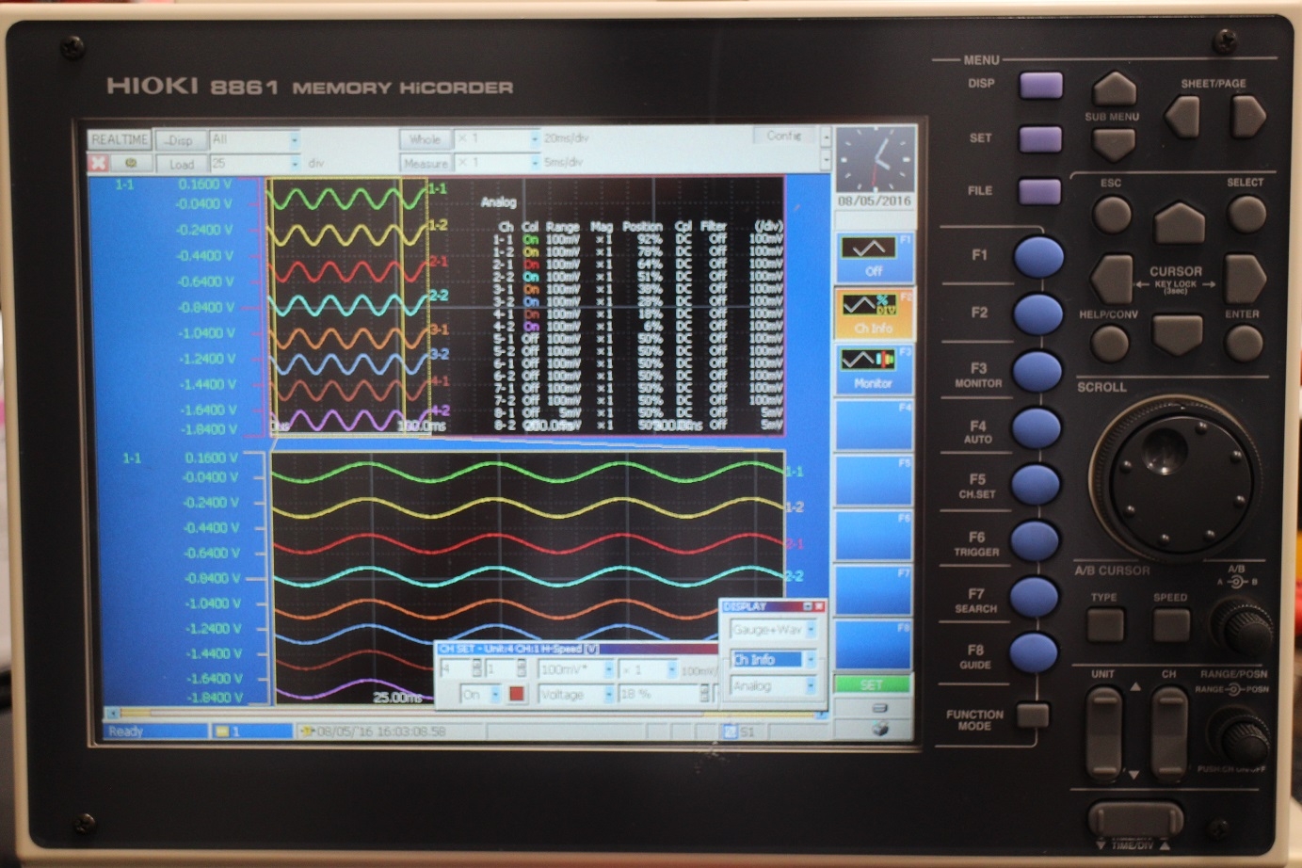Push the SUB MENU down arrow key
The width and height of the screenshot is (1302, 868).
[x=1114, y=144]
